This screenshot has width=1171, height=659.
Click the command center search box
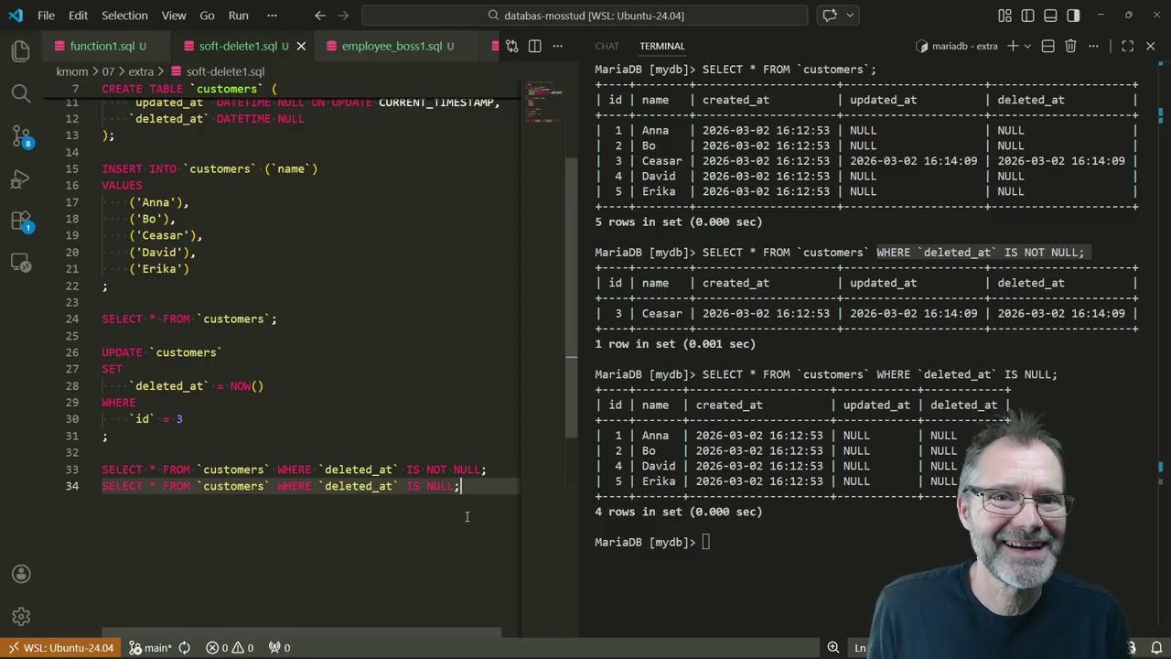(585, 16)
